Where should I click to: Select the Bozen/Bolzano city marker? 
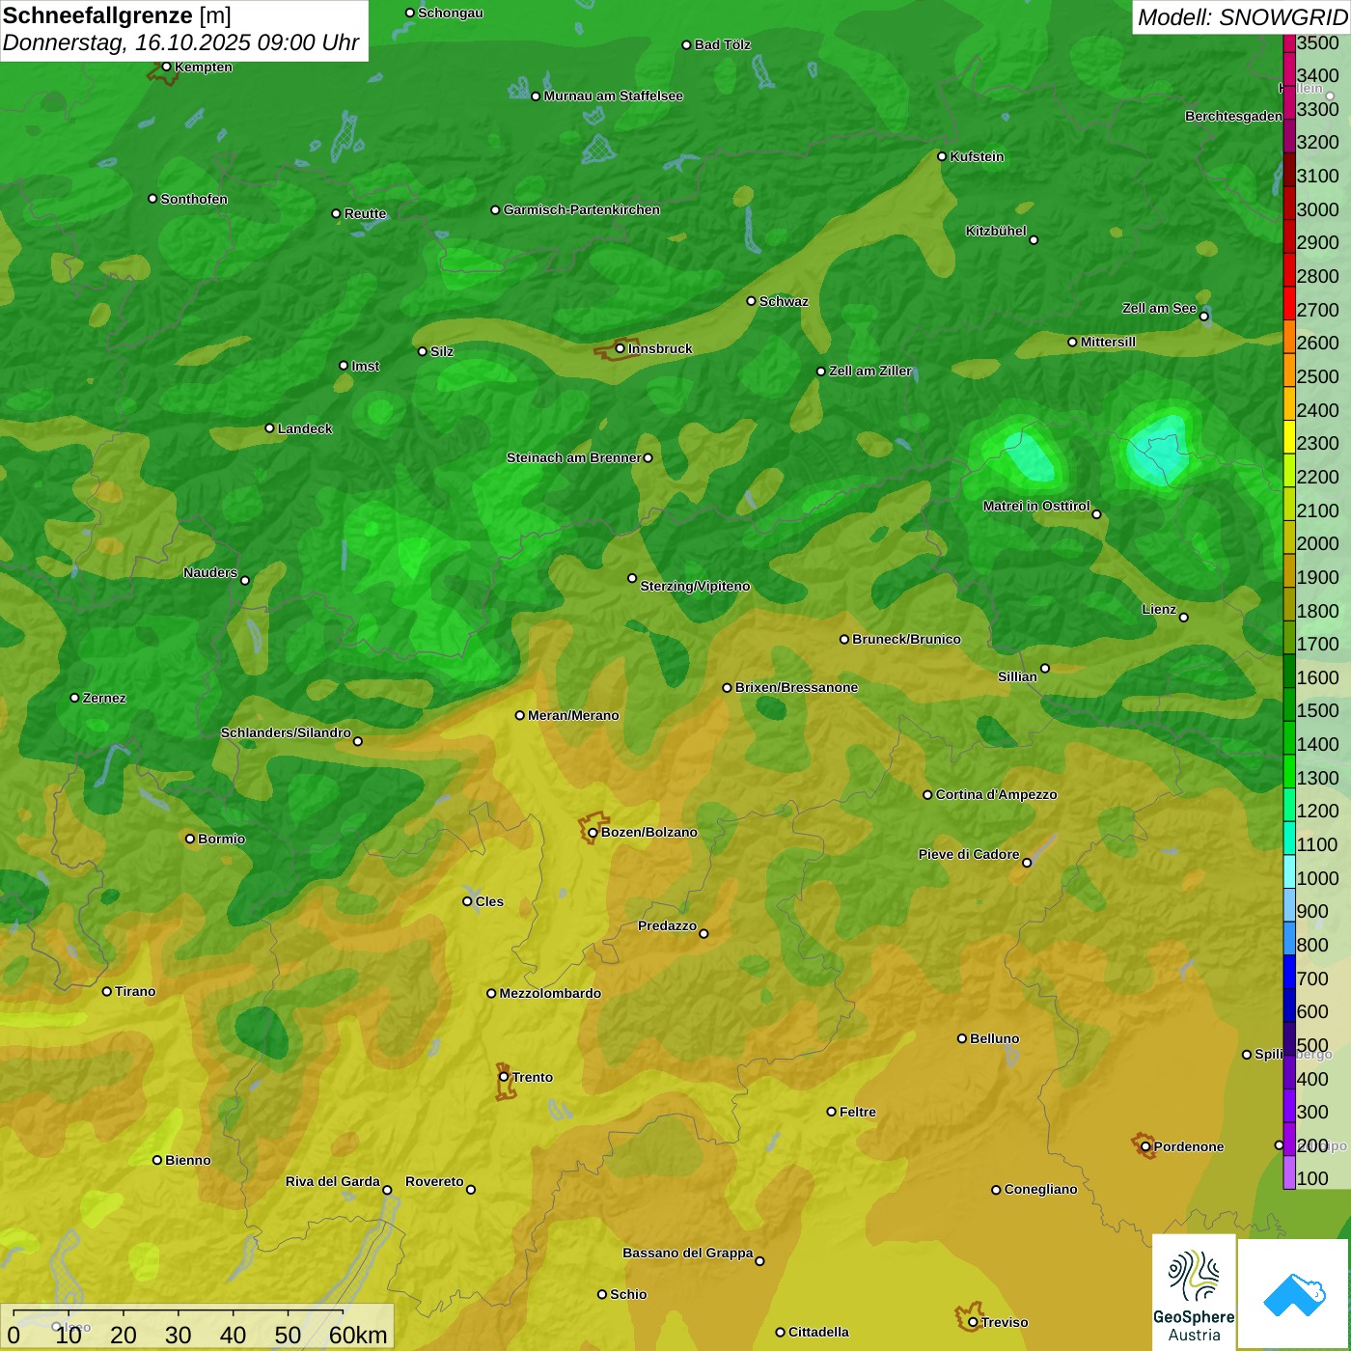[593, 832]
